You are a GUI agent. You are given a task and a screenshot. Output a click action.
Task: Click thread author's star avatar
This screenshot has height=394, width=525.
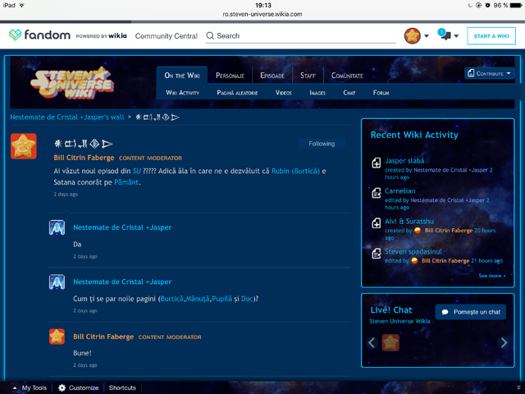coord(24,146)
